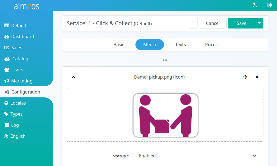The height and width of the screenshot is (166, 277).
Task: Click the Dashboard gauge icon
Action: [7, 37]
